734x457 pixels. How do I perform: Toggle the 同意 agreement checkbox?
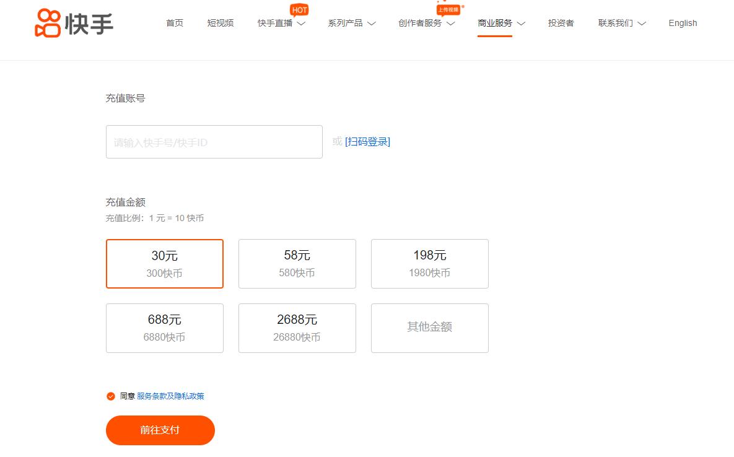pos(111,396)
